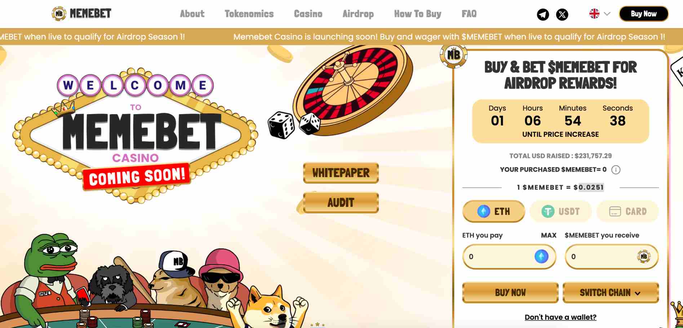Open the Switch Chain dropdown
Screen dimensions: 683x328
(611, 292)
